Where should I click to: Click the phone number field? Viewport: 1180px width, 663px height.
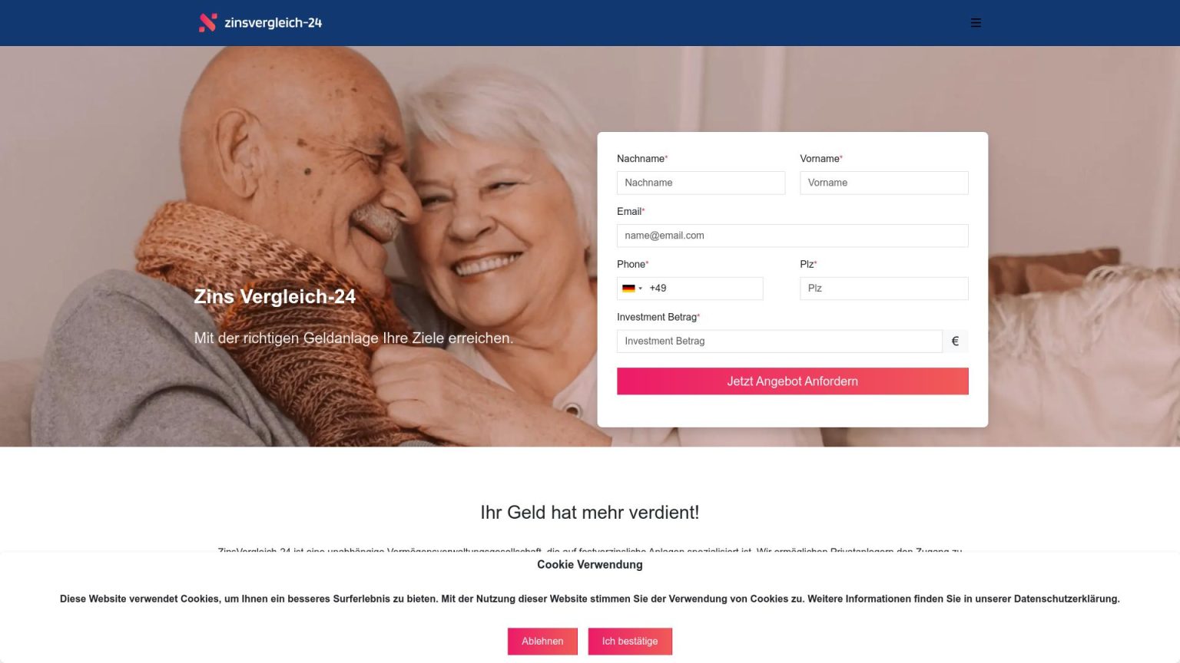click(x=704, y=289)
